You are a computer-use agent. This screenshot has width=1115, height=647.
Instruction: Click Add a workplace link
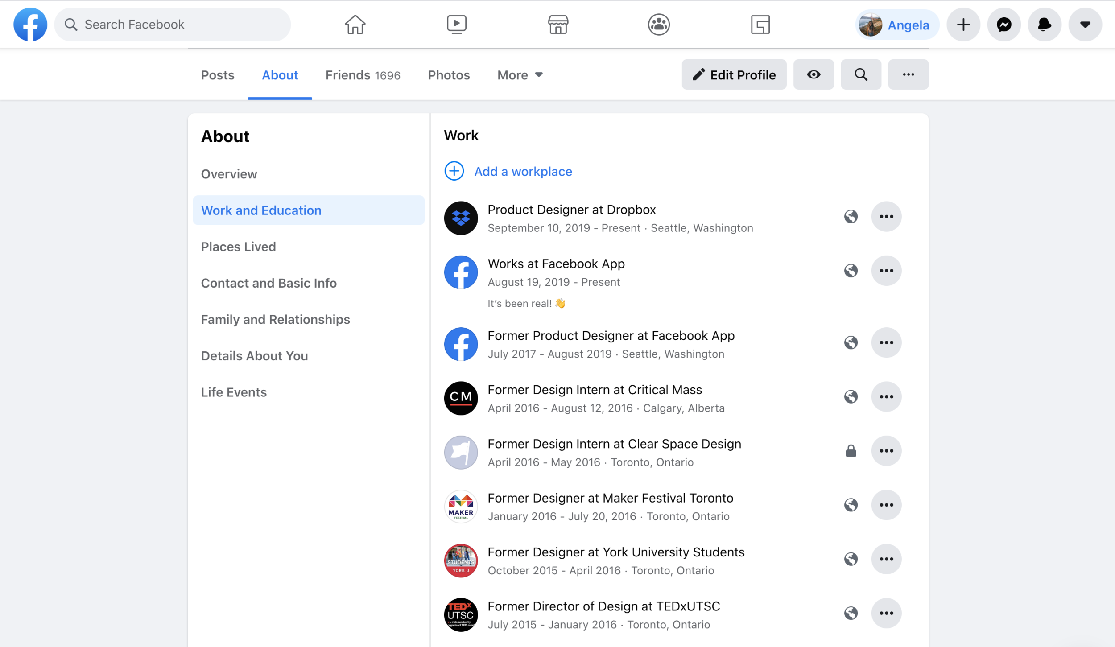(523, 171)
